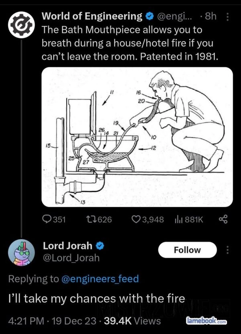The image size is (241, 334).
Task: Open the Bath Mouthpiece patent drawing image
Action: click(137, 137)
